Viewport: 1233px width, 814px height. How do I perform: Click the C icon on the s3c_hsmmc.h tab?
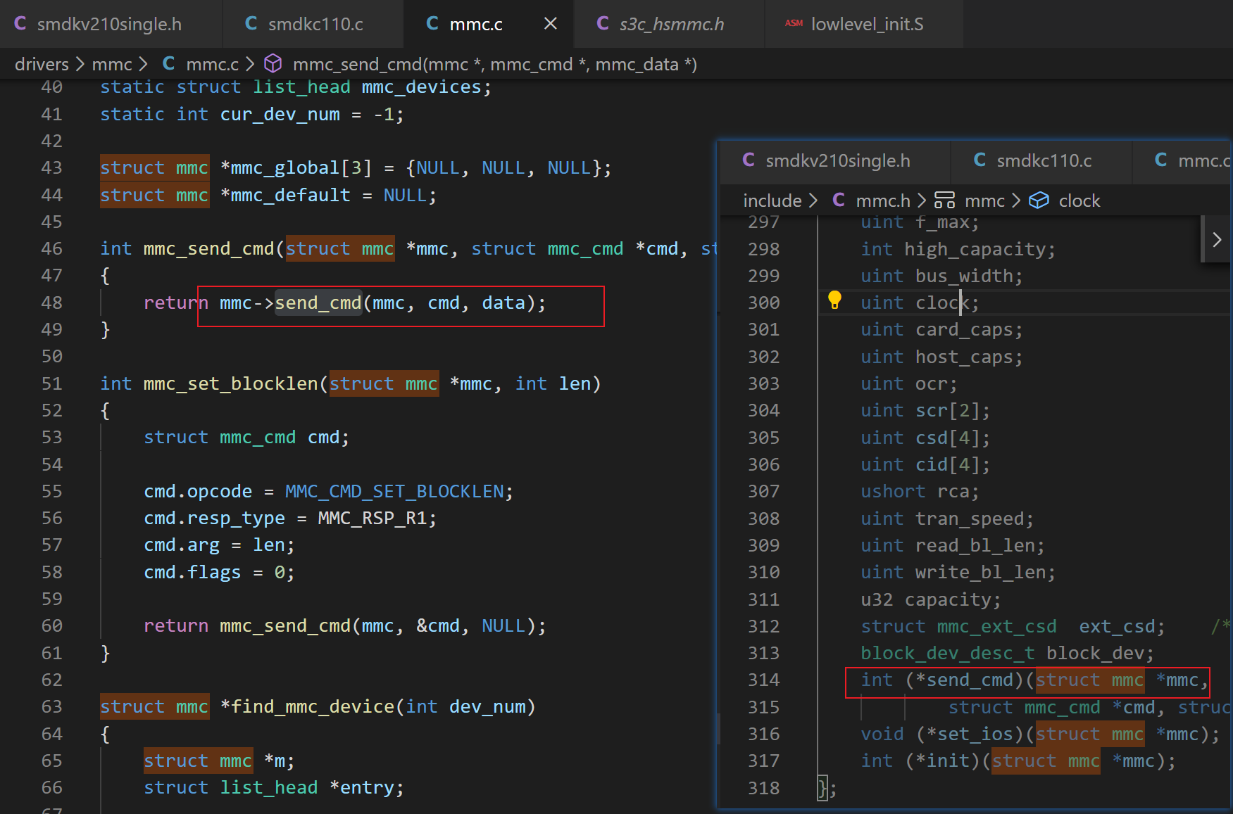603,24
